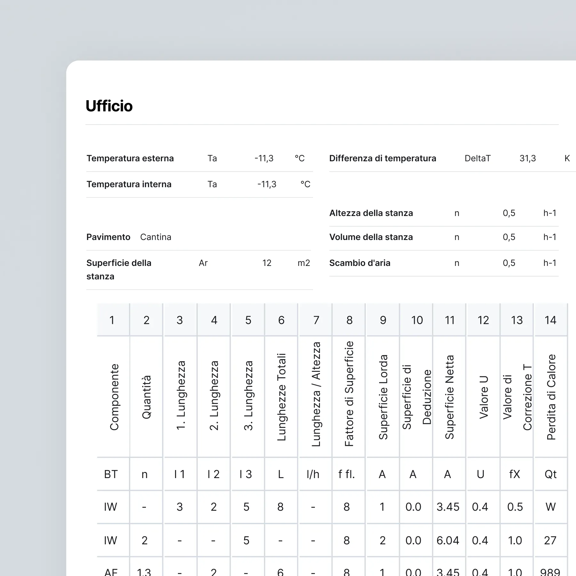
Task: Select the Temperatura esterna label
Action: click(x=130, y=158)
